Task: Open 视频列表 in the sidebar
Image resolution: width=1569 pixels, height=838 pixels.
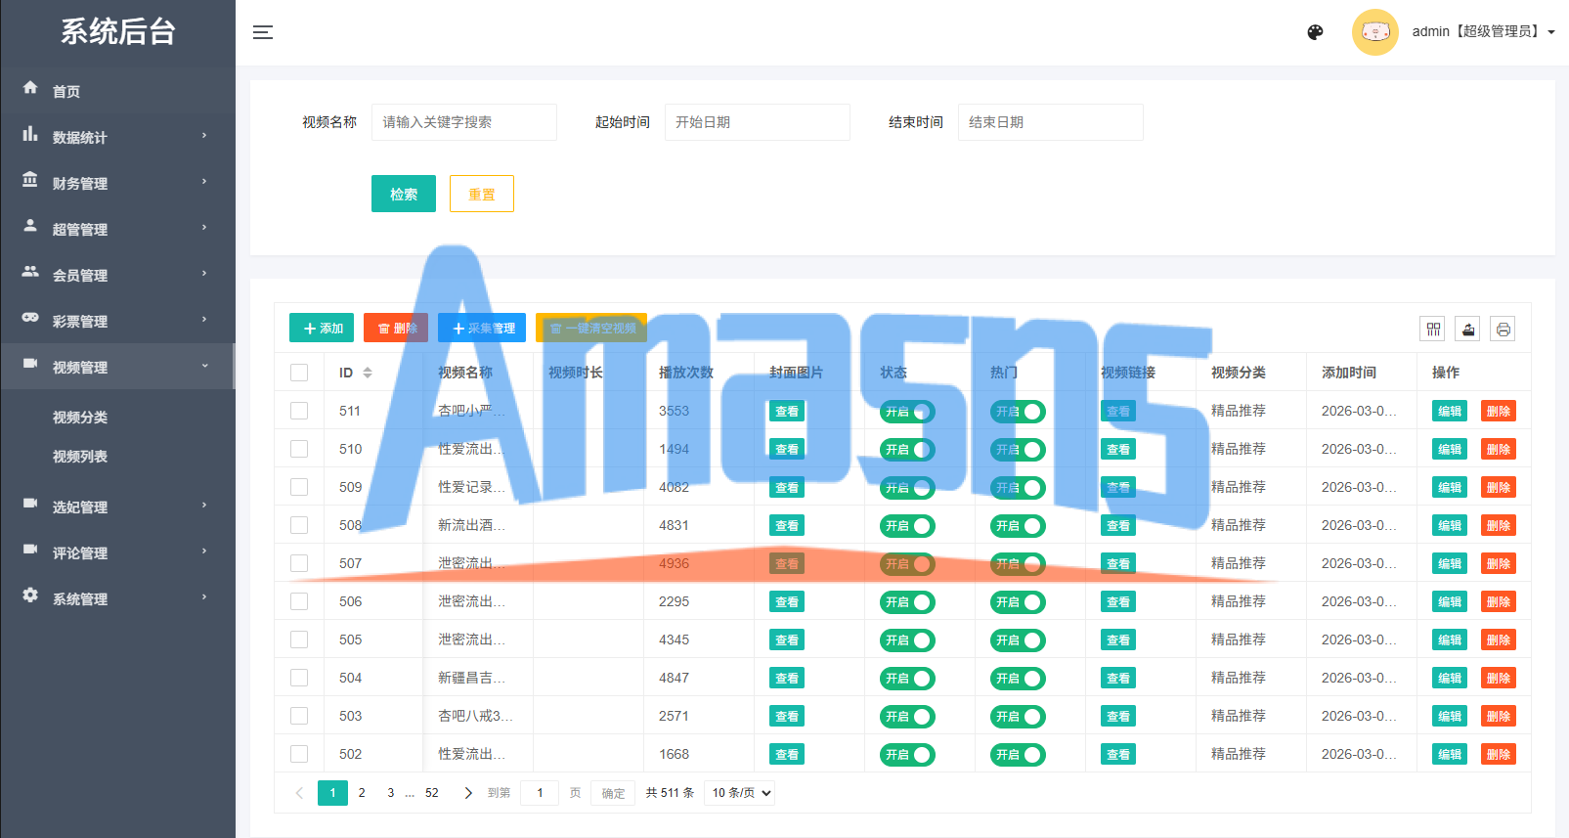Action: coord(80,457)
